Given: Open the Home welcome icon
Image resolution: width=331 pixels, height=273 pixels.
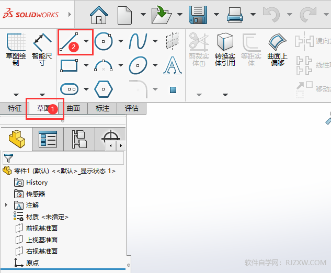Looking at the screenshot, I should click(99, 15).
